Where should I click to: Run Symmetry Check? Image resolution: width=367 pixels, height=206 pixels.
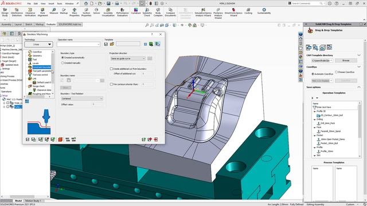click(x=147, y=12)
